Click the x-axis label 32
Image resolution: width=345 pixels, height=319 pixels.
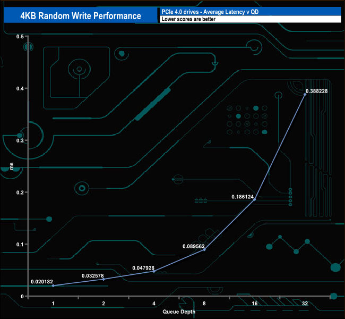305,304
